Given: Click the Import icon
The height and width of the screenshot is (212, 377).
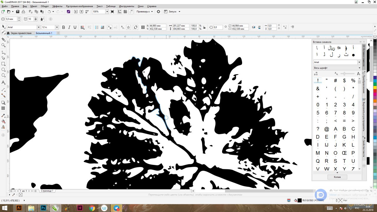Looking at the screenshot, I should click(x=76, y=11).
